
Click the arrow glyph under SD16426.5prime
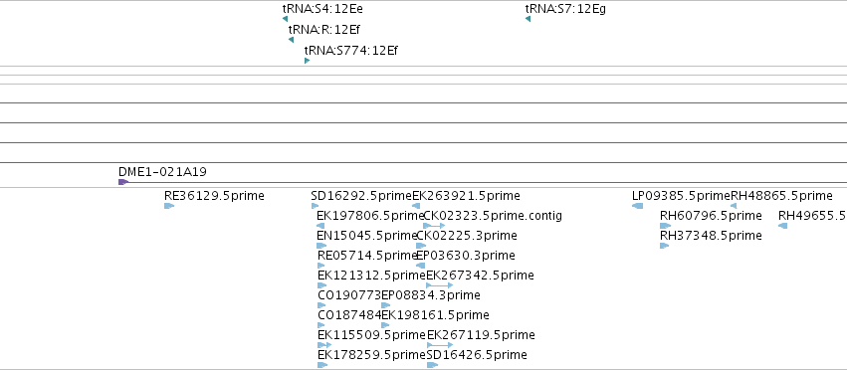pyautogui.click(x=432, y=365)
